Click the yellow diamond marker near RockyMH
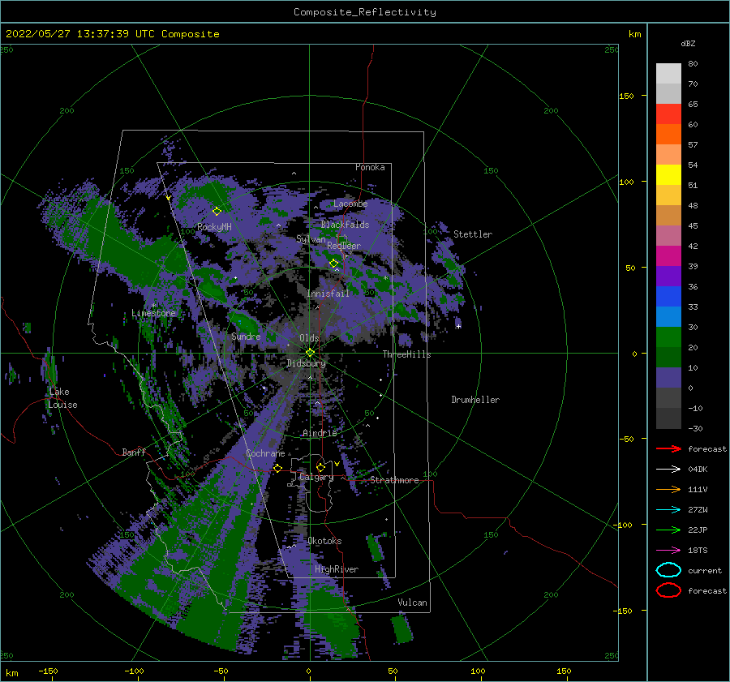This screenshot has height=682, width=730. [217, 212]
